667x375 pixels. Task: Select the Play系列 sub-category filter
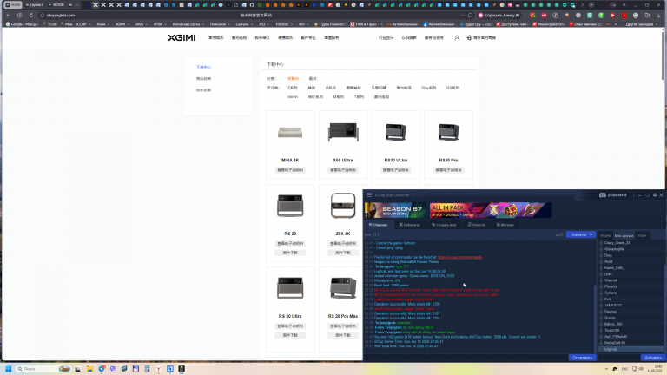coord(429,88)
